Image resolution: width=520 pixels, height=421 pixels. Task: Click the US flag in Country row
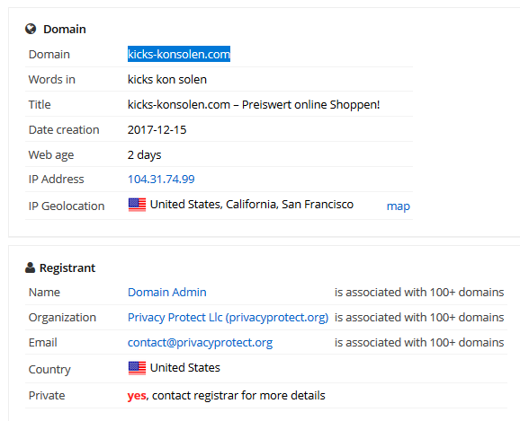coord(137,368)
